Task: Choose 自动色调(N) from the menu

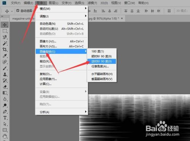Action: click(62, 24)
